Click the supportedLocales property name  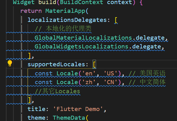(56, 64)
